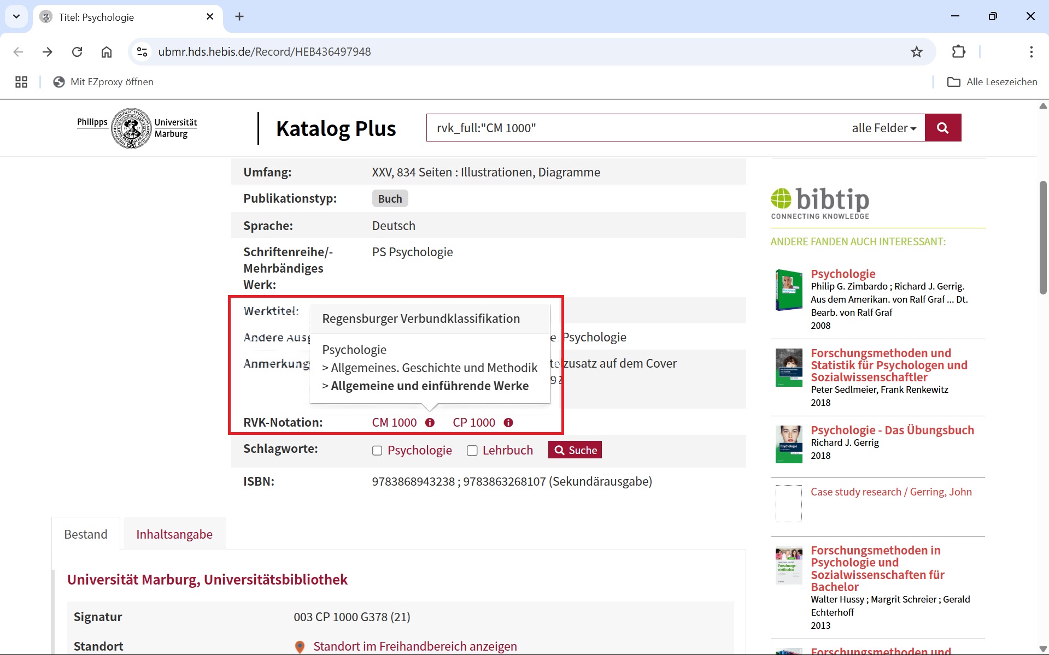The width and height of the screenshot is (1049, 655).
Task: Open Case study research / Gerring, John
Action: click(892, 492)
